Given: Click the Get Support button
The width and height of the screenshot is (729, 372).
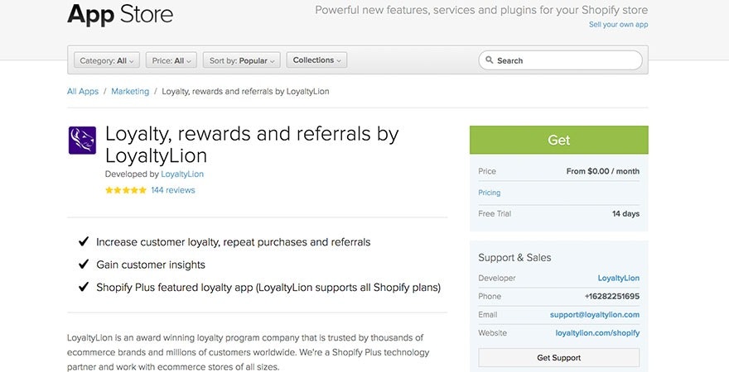Looking at the screenshot, I should [558, 358].
